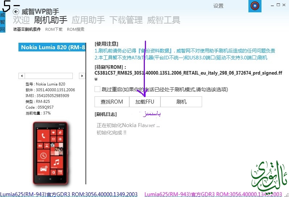Click the 查找ROM button

[x=112, y=102]
